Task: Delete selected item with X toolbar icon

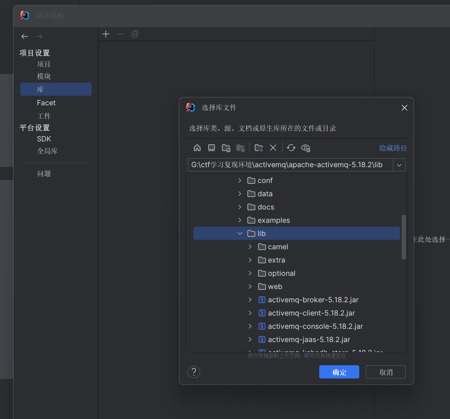Action: pyautogui.click(x=273, y=148)
